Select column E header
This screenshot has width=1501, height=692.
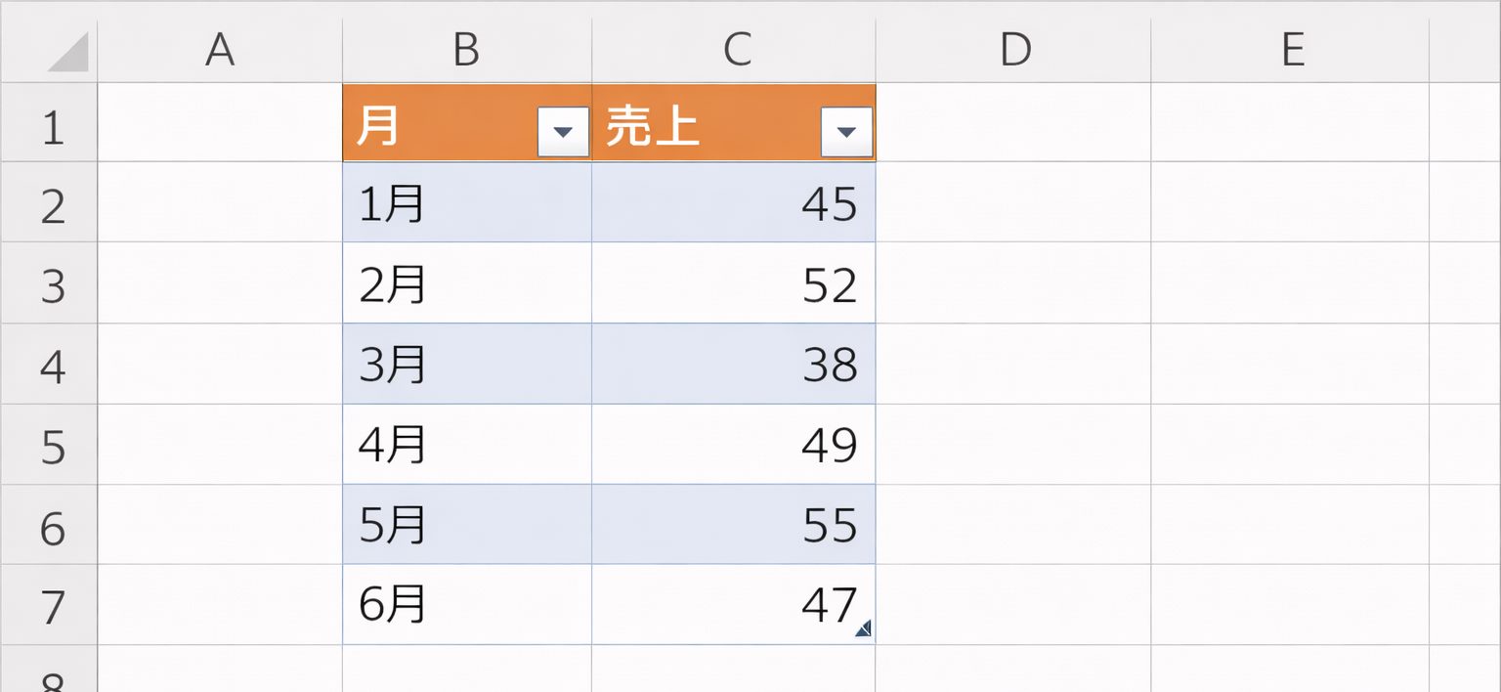coord(1290,49)
